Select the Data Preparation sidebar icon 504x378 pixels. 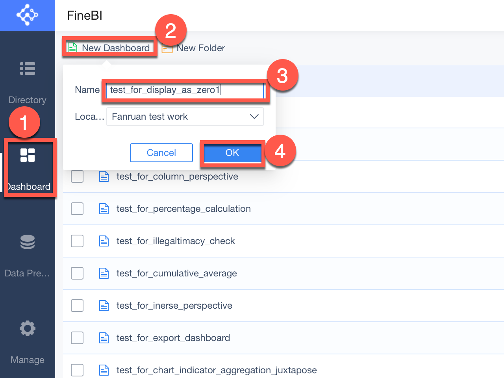click(27, 242)
